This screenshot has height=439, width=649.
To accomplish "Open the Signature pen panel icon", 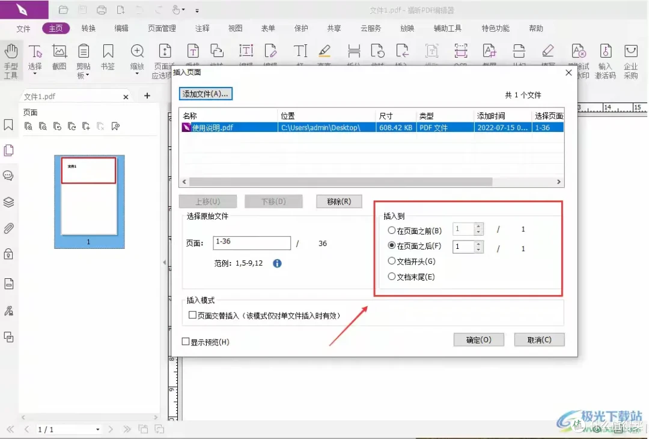I will 8,311.
